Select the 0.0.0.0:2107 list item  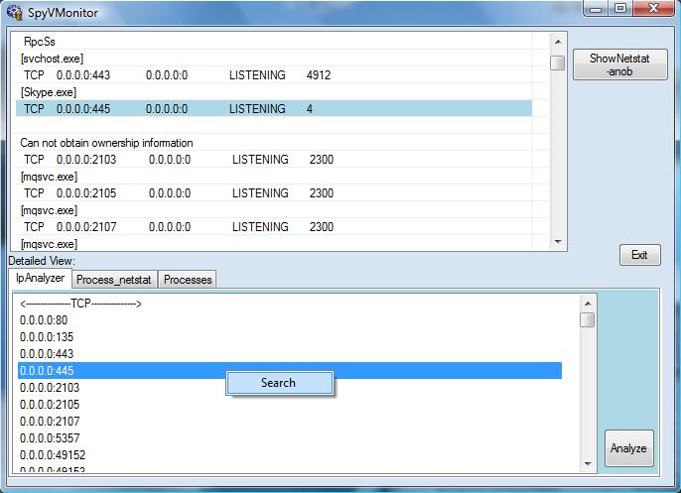(x=50, y=421)
